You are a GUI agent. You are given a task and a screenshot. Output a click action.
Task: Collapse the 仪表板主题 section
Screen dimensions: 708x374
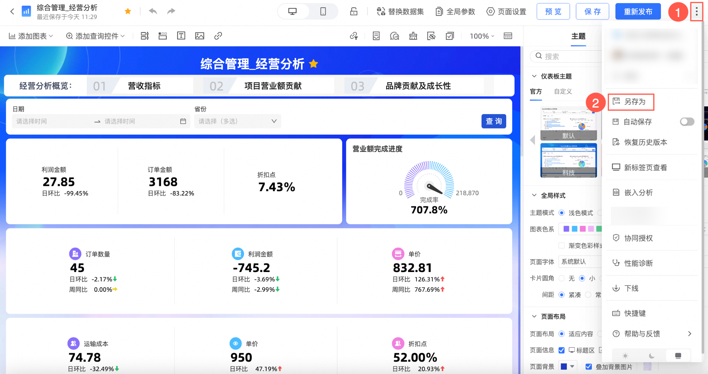pos(534,76)
